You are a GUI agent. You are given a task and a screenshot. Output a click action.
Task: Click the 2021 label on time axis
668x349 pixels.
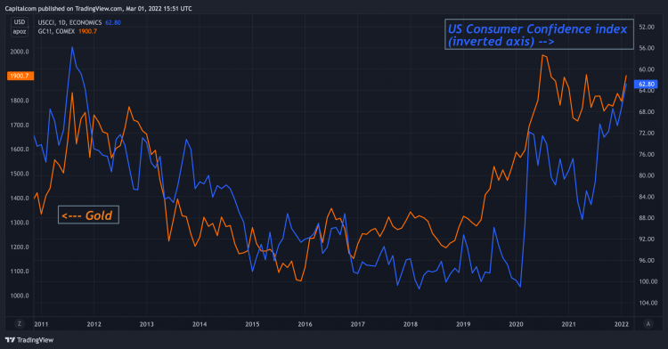(x=569, y=324)
